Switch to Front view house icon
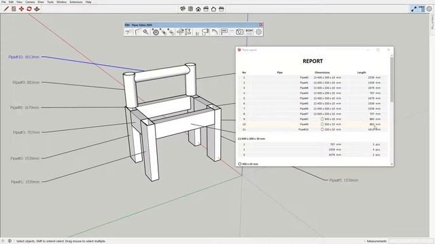 pos(198,9)
